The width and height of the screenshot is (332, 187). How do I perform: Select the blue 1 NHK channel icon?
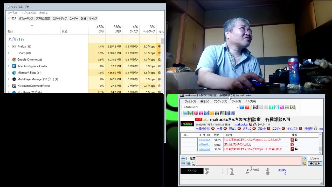(x=185, y=113)
